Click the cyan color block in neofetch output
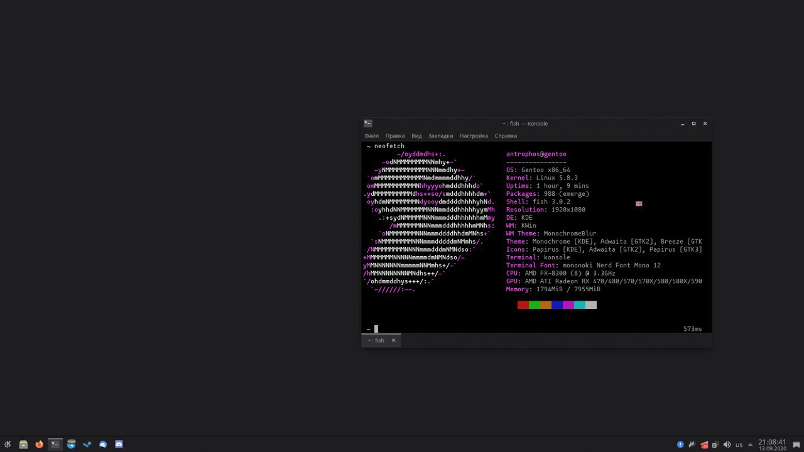This screenshot has width=804, height=452. [x=580, y=305]
